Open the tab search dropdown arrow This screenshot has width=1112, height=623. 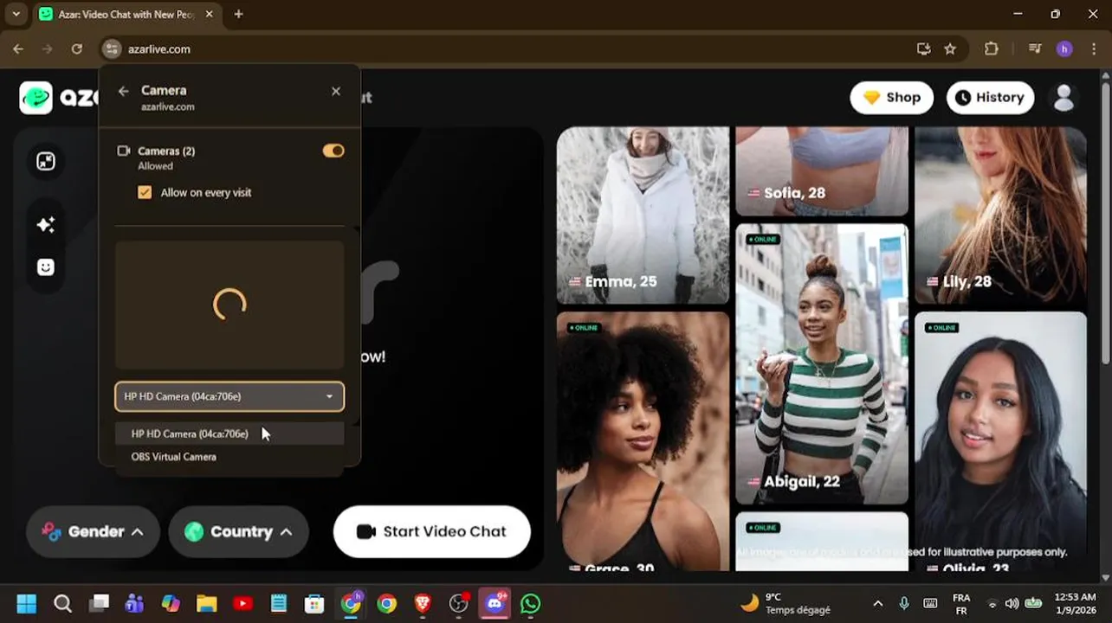point(16,14)
